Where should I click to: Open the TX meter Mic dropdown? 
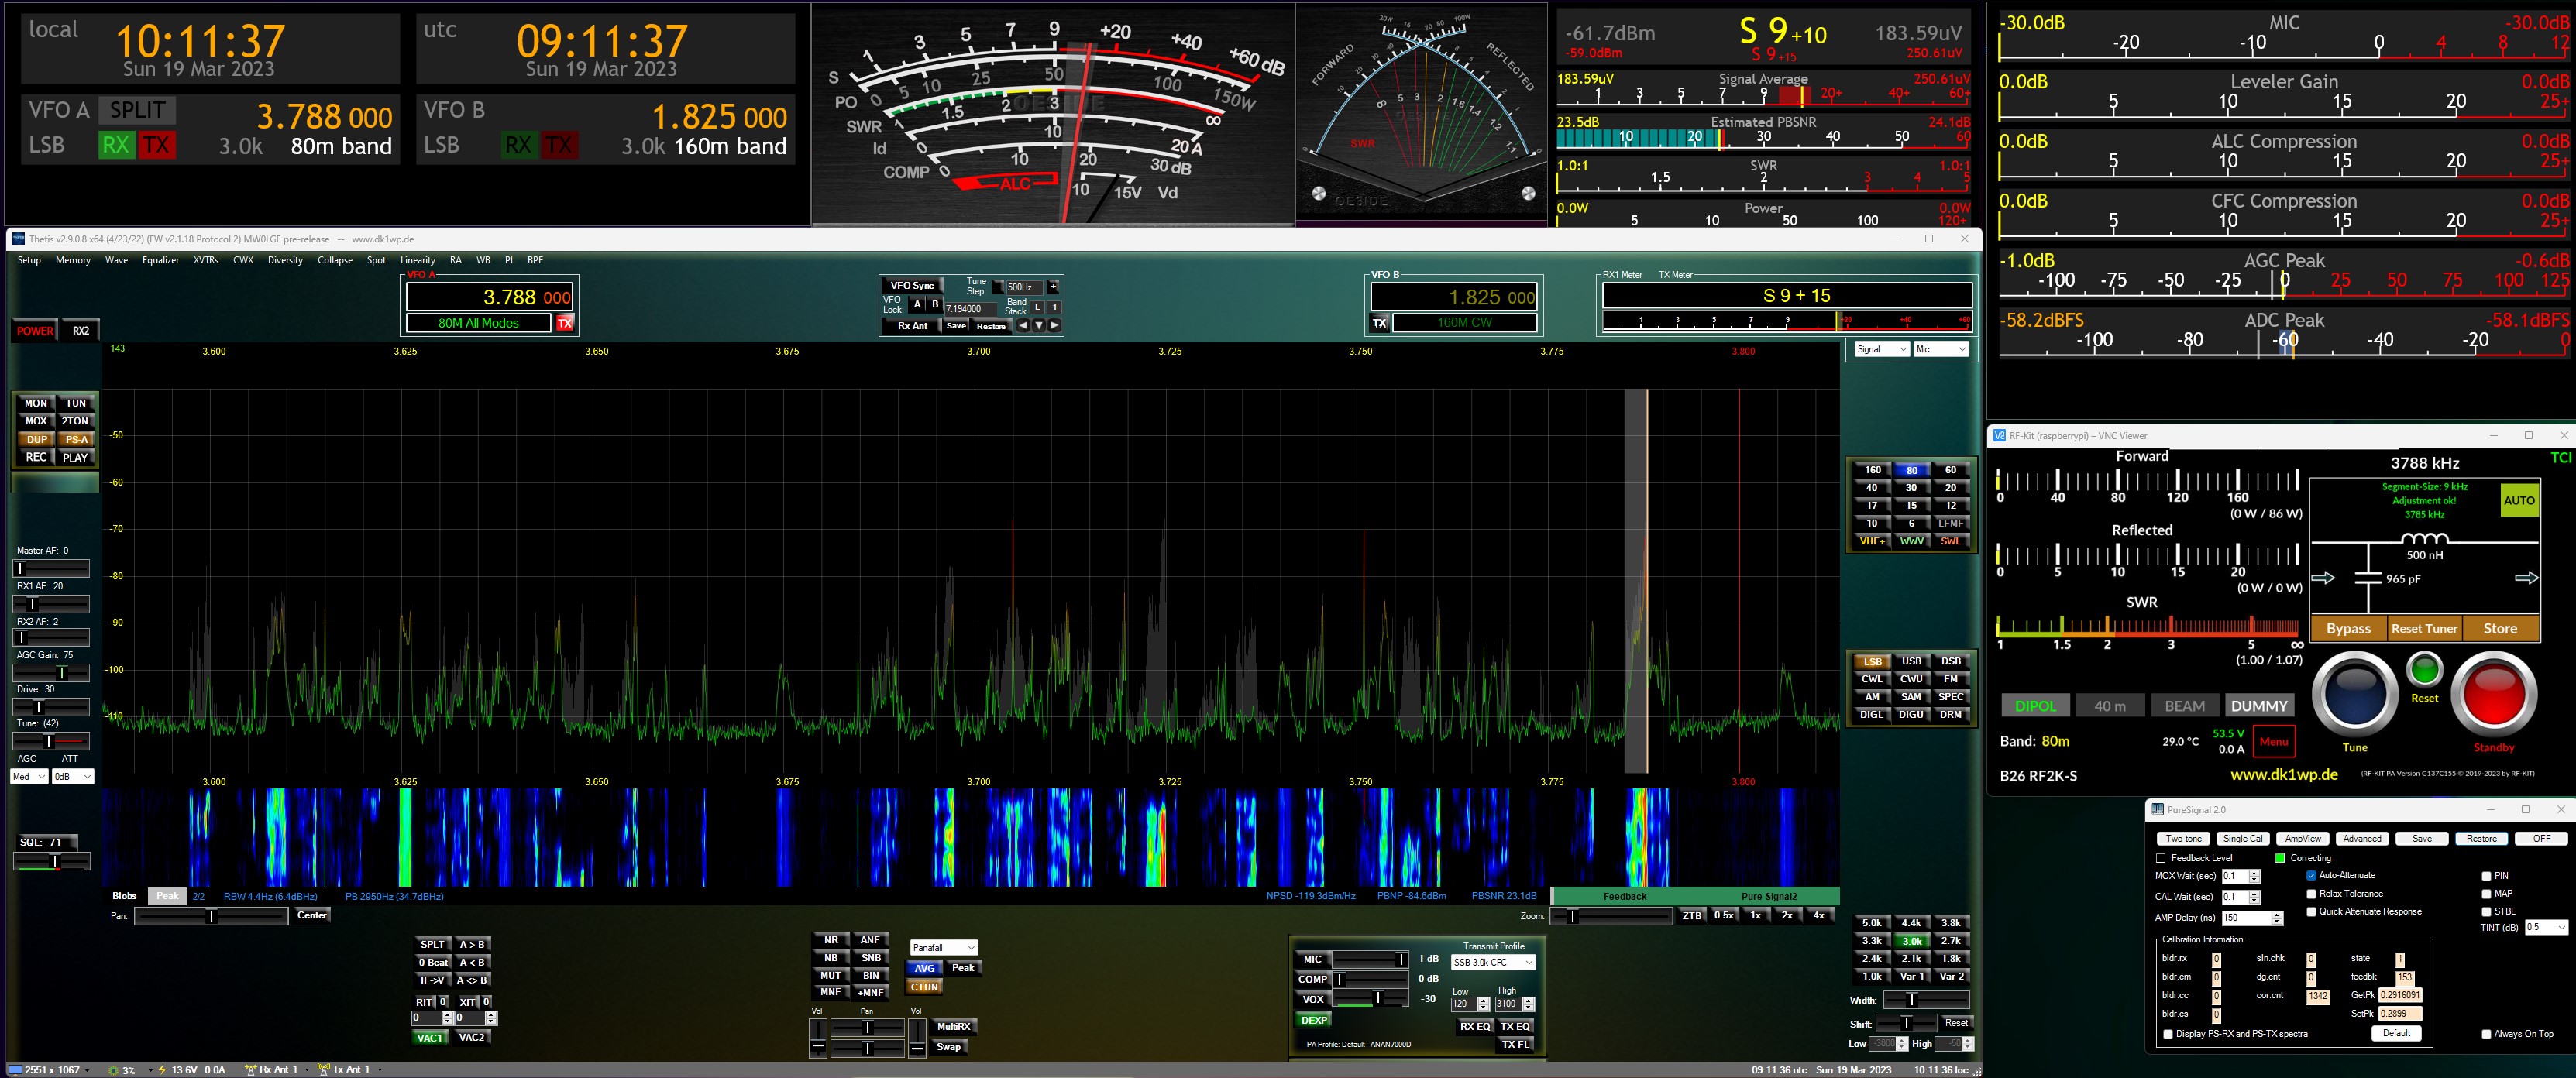point(1941,349)
